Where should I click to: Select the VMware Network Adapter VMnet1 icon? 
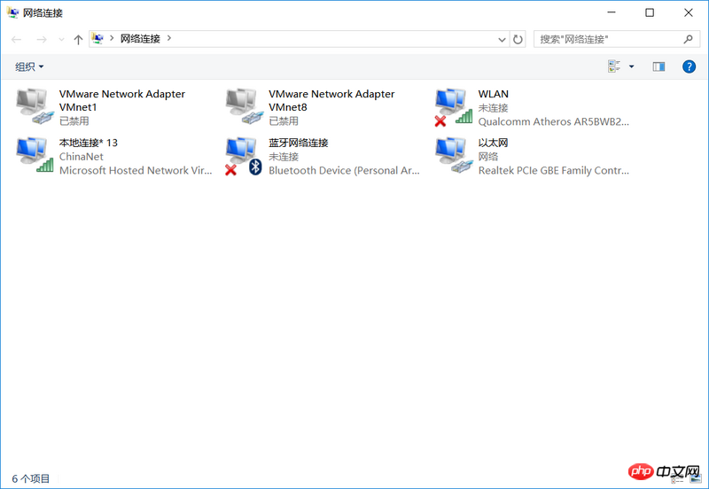(x=35, y=106)
